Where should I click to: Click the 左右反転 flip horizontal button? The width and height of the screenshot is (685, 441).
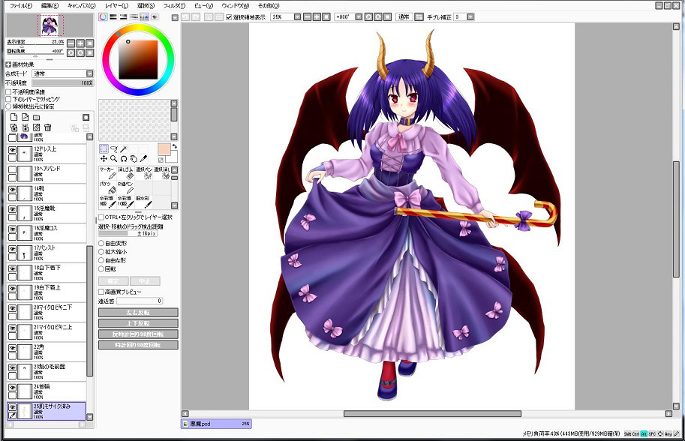138,312
